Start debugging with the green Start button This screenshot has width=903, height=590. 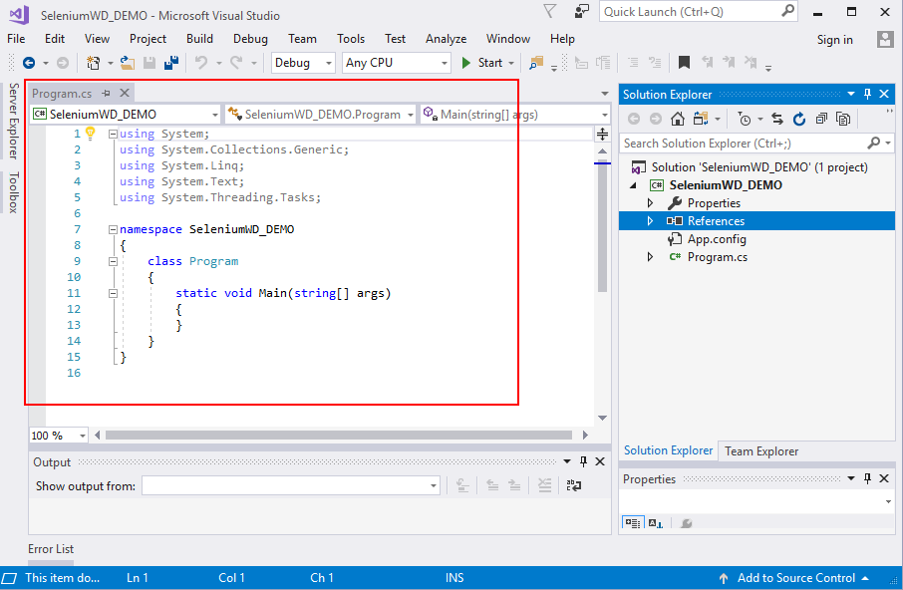[482, 63]
